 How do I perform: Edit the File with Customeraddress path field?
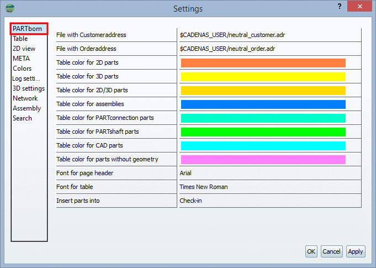[269, 35]
